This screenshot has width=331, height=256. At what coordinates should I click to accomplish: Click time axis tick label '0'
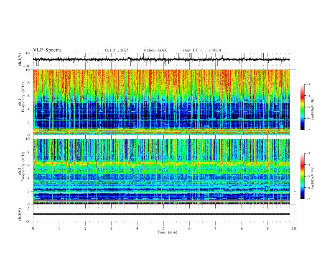(33, 228)
